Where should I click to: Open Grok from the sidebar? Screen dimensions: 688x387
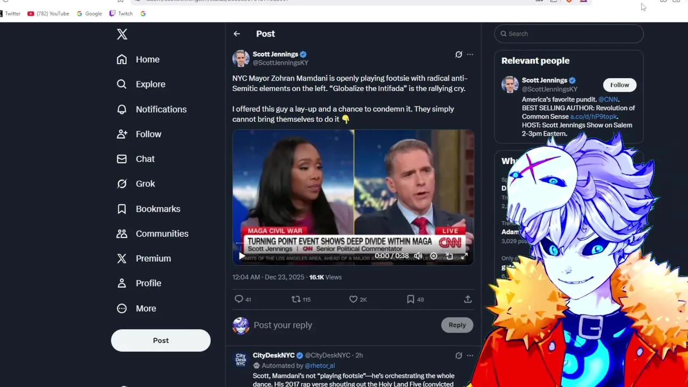136,183
